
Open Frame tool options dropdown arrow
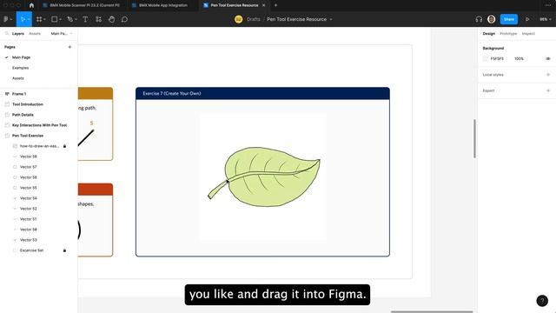click(x=44, y=19)
